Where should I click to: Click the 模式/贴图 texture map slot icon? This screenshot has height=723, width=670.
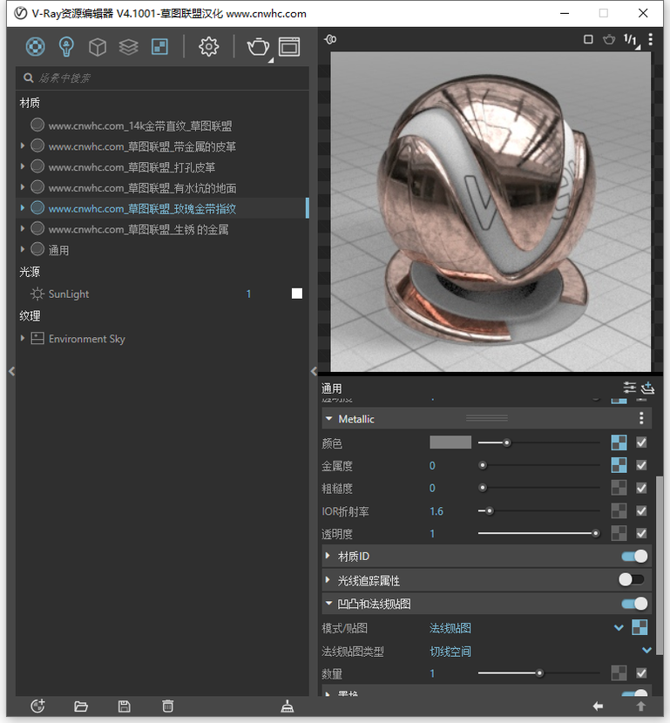(640, 627)
